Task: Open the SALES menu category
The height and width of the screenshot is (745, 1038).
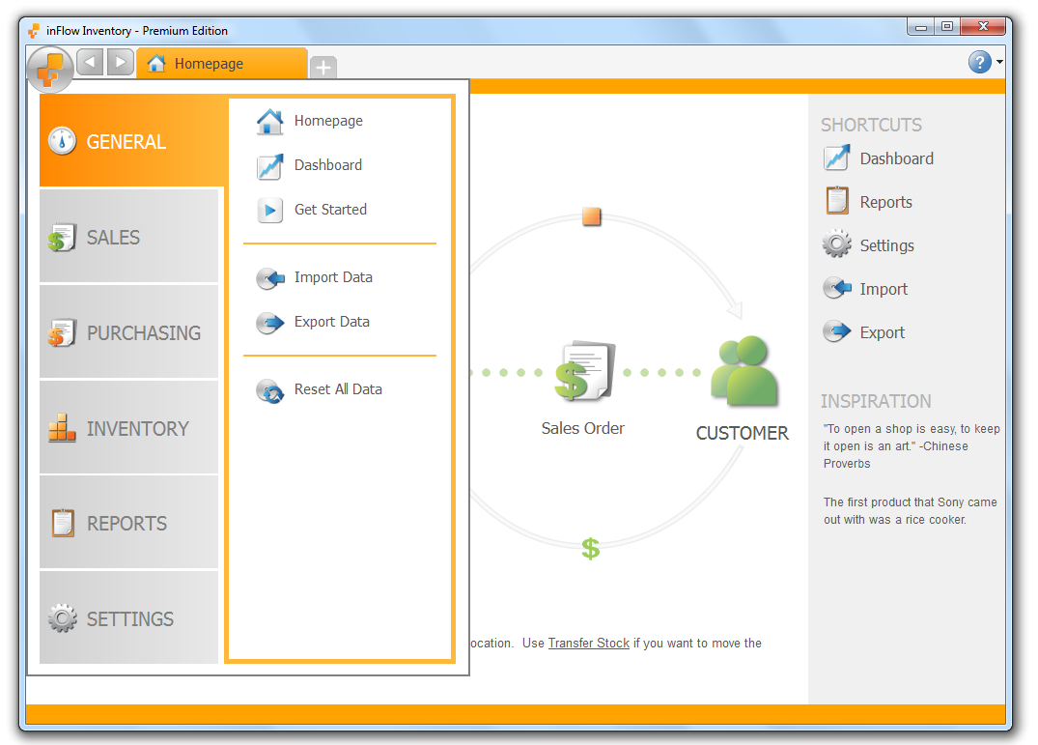Action: coord(129,237)
